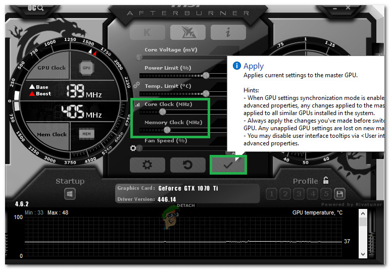Click the version number 4.6.2
The image size is (390, 270).
tap(22, 204)
